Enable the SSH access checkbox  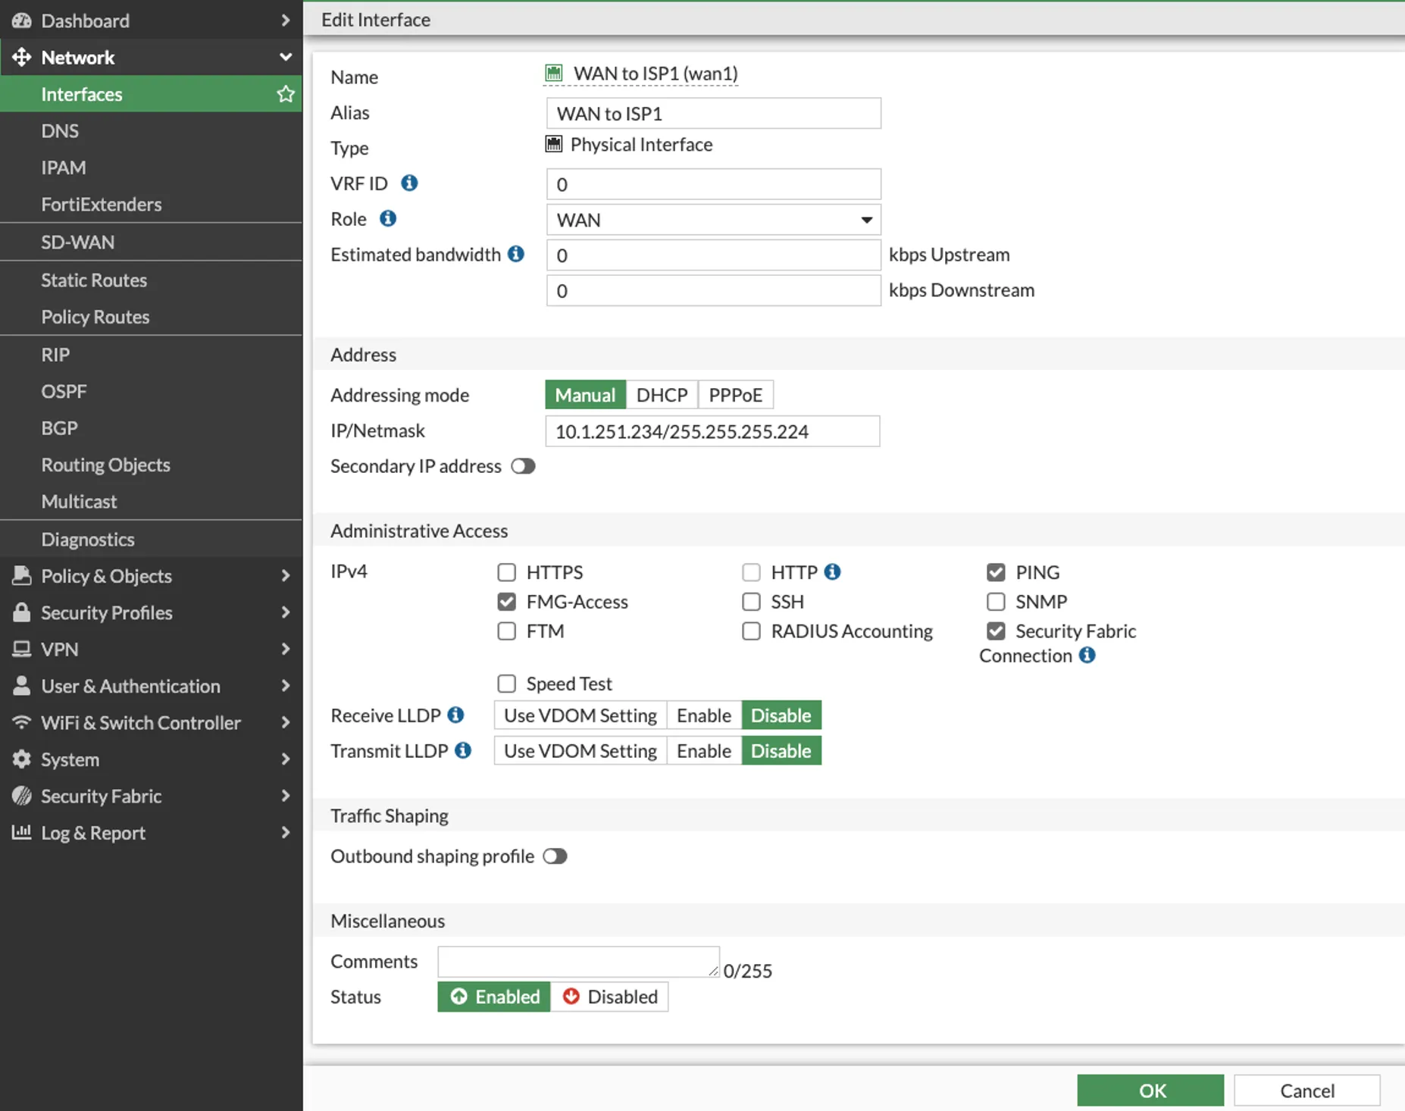click(x=751, y=601)
